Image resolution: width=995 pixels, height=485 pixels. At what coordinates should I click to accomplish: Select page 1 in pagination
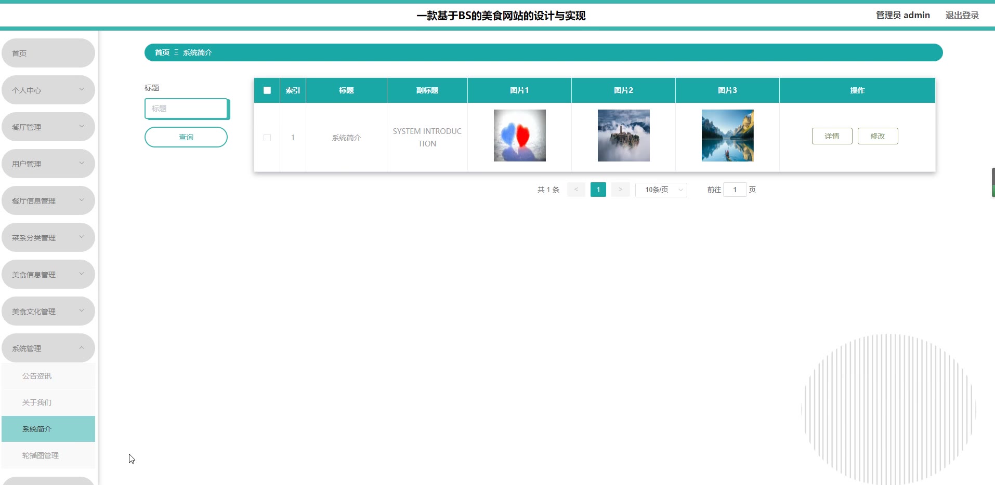tap(598, 190)
